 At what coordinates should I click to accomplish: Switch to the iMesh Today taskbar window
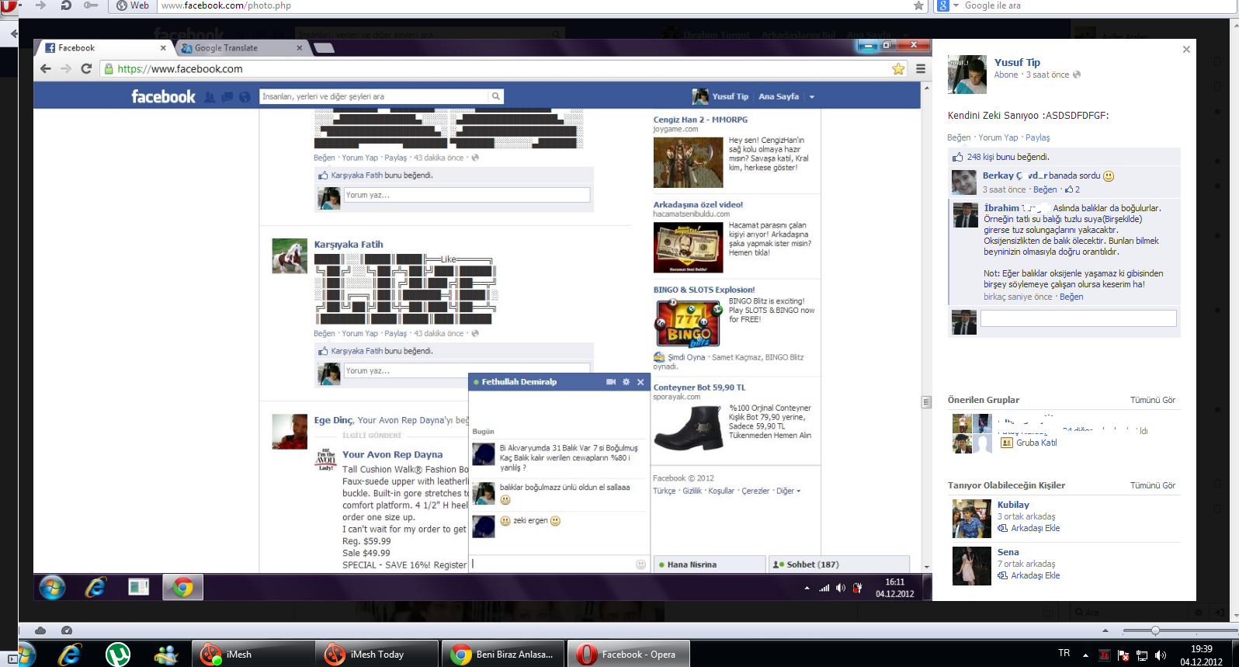coord(377,655)
